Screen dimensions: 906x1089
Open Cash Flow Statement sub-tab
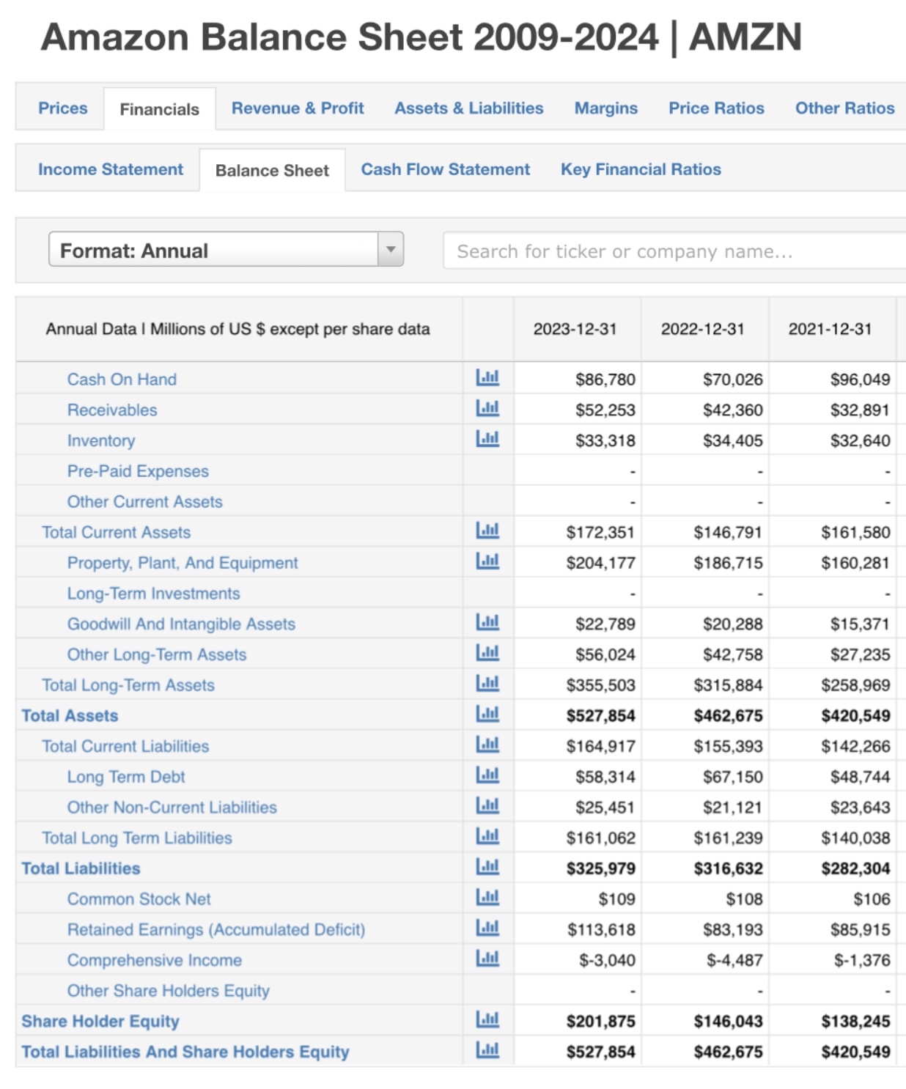[446, 169]
